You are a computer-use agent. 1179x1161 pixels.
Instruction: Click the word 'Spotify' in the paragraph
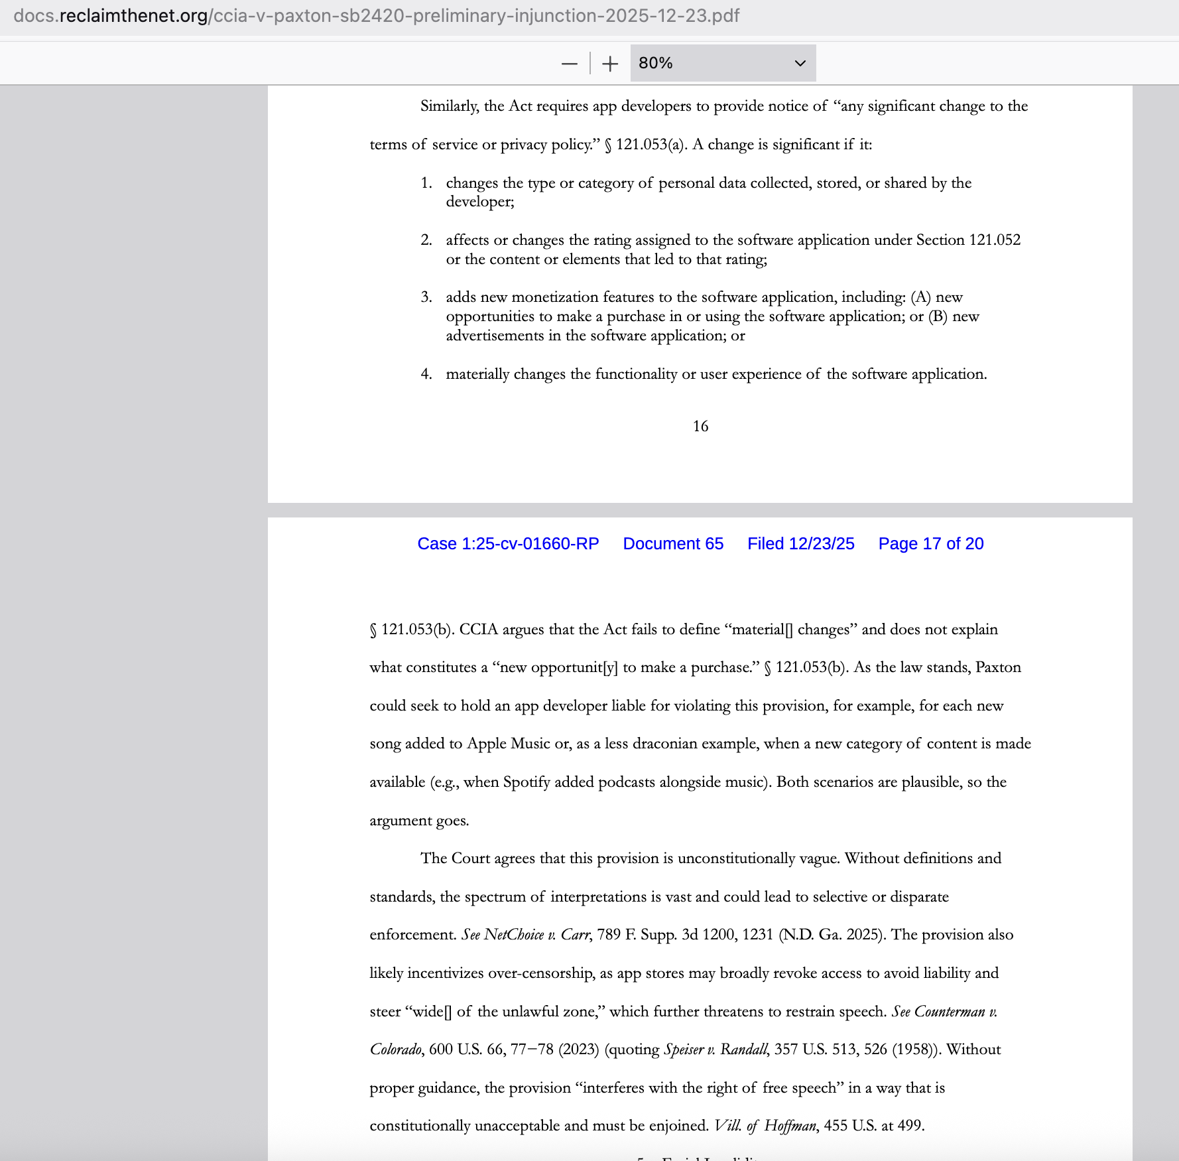pyautogui.click(x=527, y=782)
